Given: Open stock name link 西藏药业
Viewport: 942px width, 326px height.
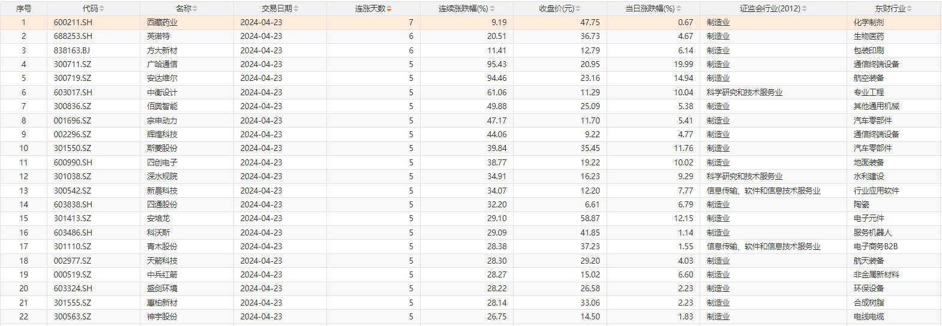Looking at the screenshot, I should 162,22.
